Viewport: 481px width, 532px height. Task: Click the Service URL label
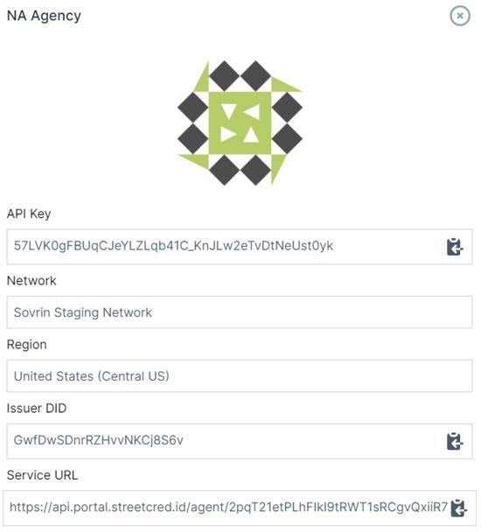point(42,475)
